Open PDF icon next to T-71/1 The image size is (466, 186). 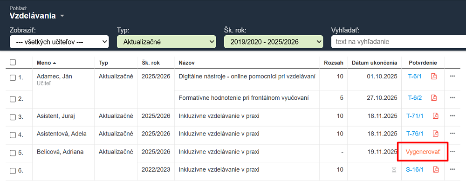point(436,116)
